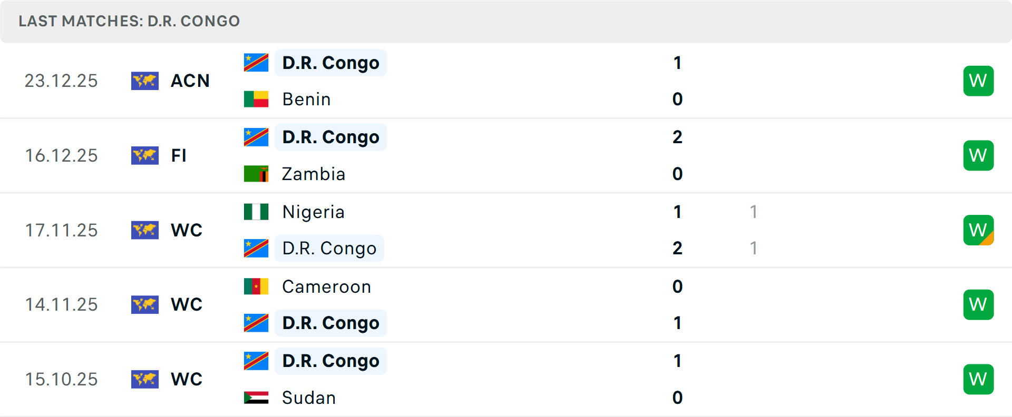This screenshot has width=1012, height=417.
Task: Click the W badge for Zambia match
Action: point(978,156)
